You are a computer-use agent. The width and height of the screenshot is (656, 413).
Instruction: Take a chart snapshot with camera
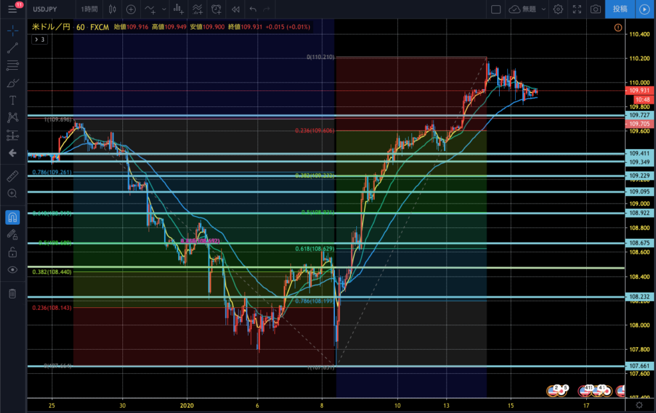click(596, 9)
